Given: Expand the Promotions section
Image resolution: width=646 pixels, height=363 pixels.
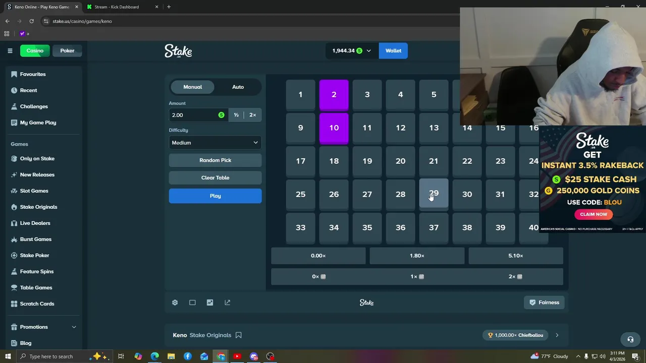Looking at the screenshot, I should tap(74, 327).
